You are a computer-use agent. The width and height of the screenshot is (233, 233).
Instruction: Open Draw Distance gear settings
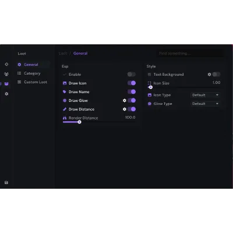click(125, 109)
